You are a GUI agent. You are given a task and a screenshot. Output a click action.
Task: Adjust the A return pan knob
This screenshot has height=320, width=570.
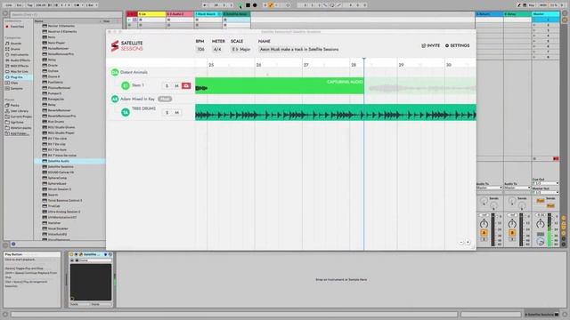pos(484,223)
